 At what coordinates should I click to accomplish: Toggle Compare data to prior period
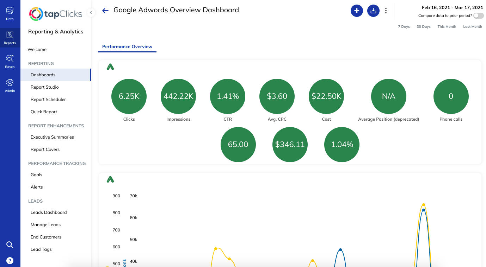point(478,16)
